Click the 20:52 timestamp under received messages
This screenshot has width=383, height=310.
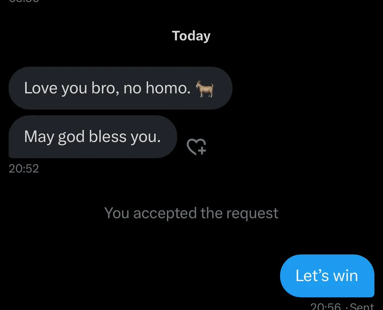tap(24, 169)
